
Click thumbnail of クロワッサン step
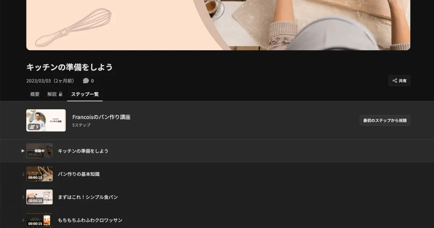click(x=39, y=220)
